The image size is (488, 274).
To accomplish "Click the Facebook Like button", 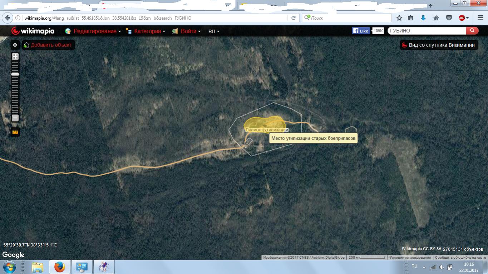I will click(360, 31).
